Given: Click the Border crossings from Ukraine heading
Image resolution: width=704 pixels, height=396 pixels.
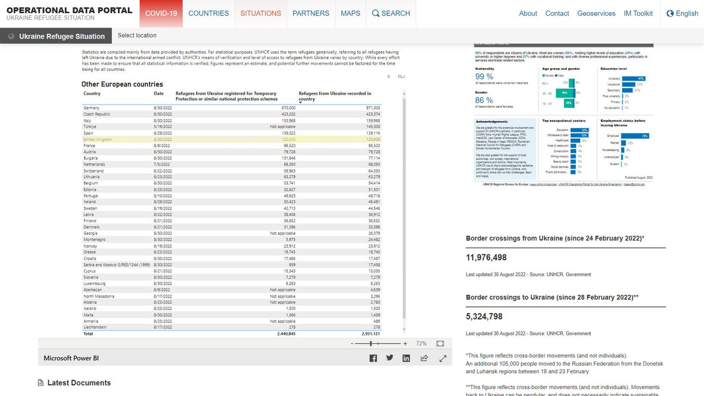Looking at the screenshot, I should [x=555, y=238].
